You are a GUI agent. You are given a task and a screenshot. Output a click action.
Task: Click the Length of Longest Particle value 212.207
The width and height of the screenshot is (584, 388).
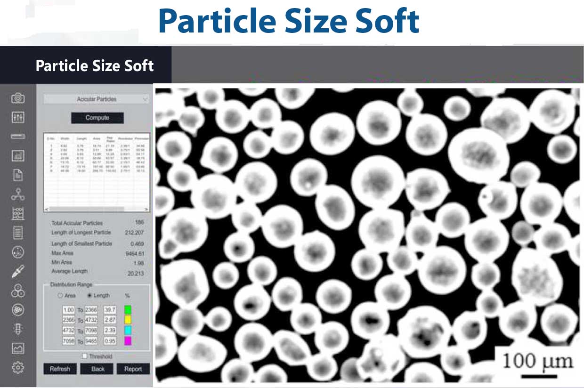point(134,233)
